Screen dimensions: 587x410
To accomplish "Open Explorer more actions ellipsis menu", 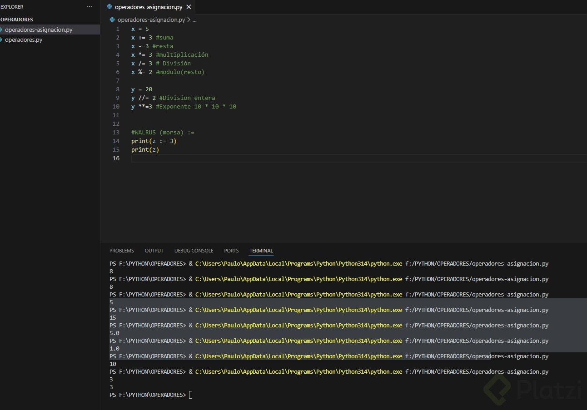I will (89, 7).
